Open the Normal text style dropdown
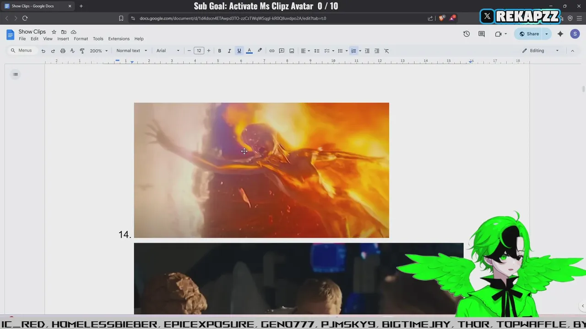 click(x=132, y=51)
